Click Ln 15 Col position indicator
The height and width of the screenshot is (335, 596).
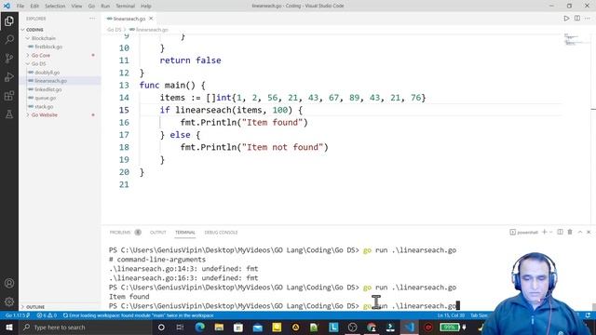451,315
